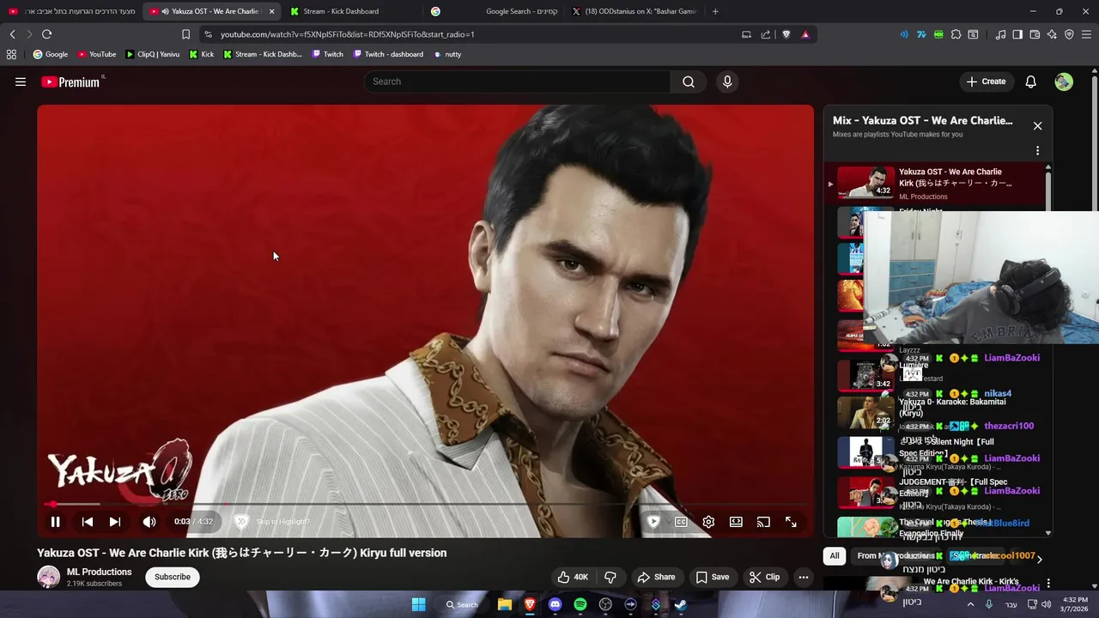Viewport: 1099px width, 618px height.
Task: Open Mix playlist options menu
Action: (x=1037, y=151)
